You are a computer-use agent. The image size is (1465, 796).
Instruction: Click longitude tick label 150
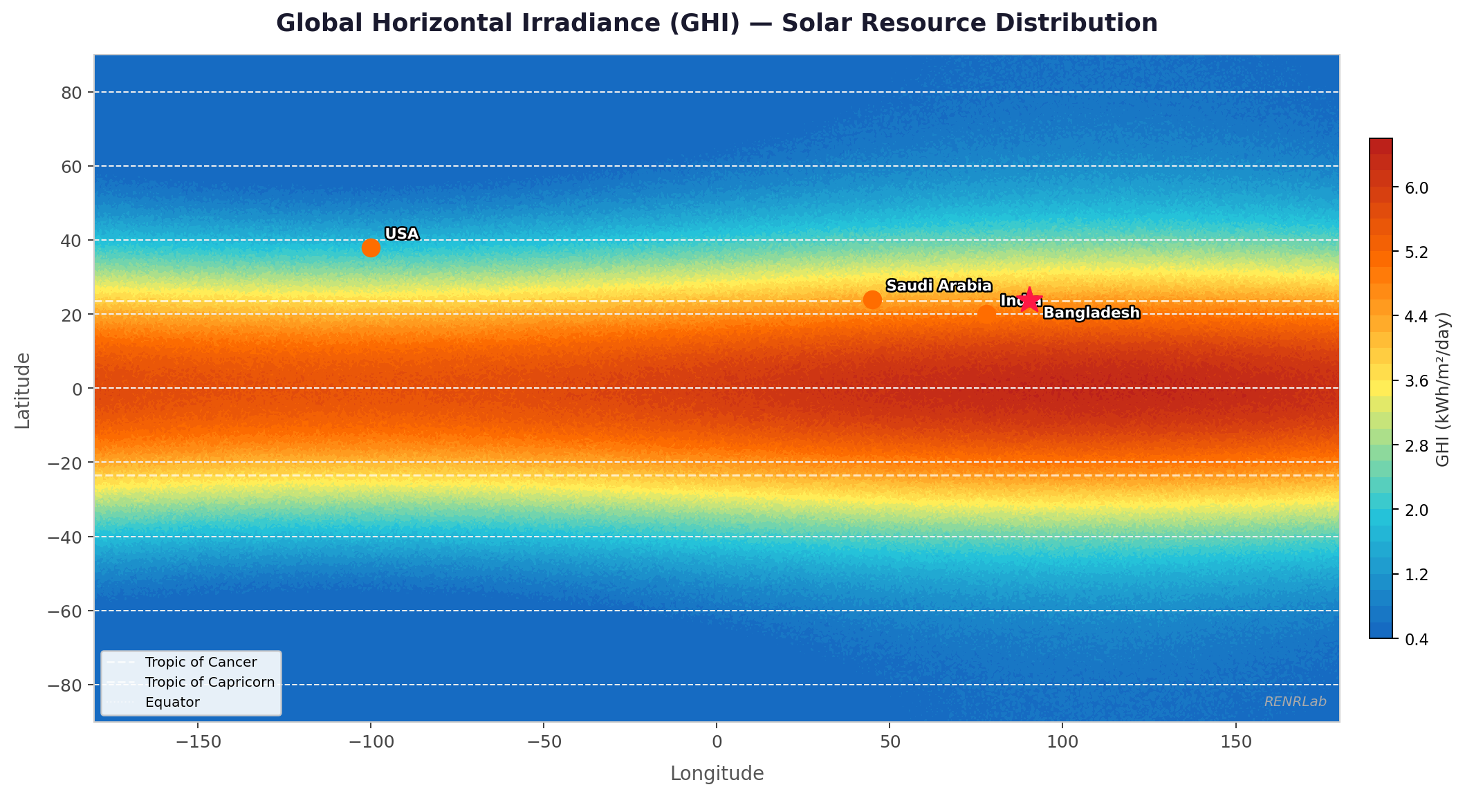click(x=1236, y=742)
